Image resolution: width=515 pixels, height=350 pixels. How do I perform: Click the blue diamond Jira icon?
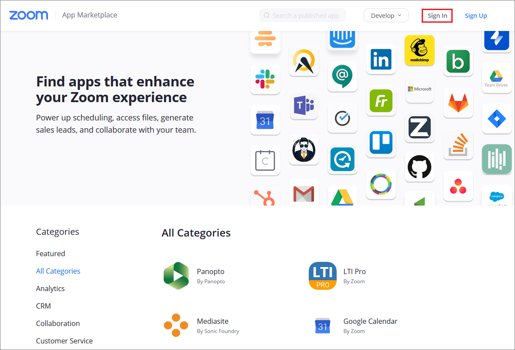497,119
